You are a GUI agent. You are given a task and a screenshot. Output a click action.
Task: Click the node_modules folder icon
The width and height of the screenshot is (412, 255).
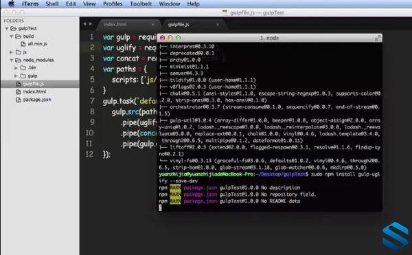[x=18, y=60]
